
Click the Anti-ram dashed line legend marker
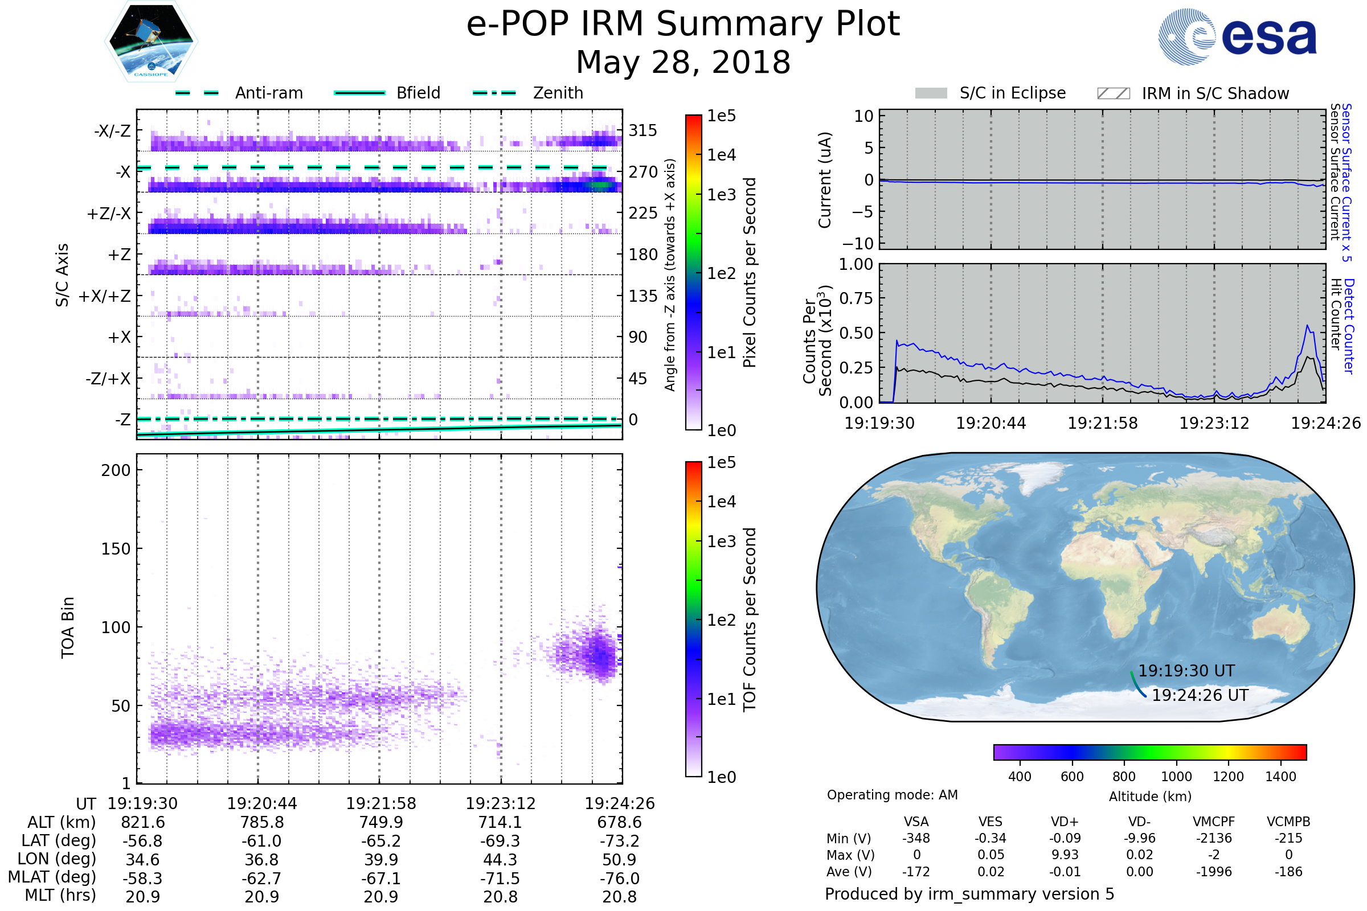coord(197,93)
